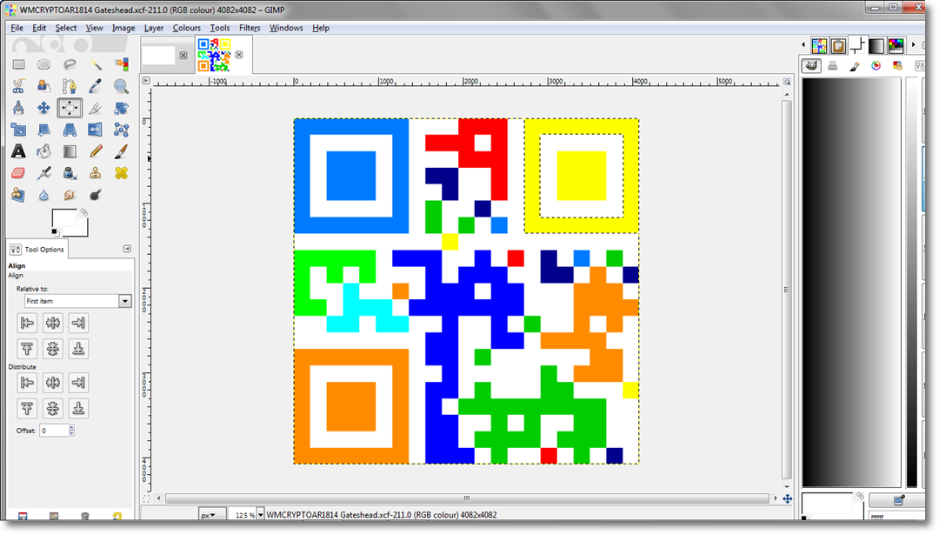Screen dimensions: 939x535
Task: Align right edge of target
Action: point(78,323)
